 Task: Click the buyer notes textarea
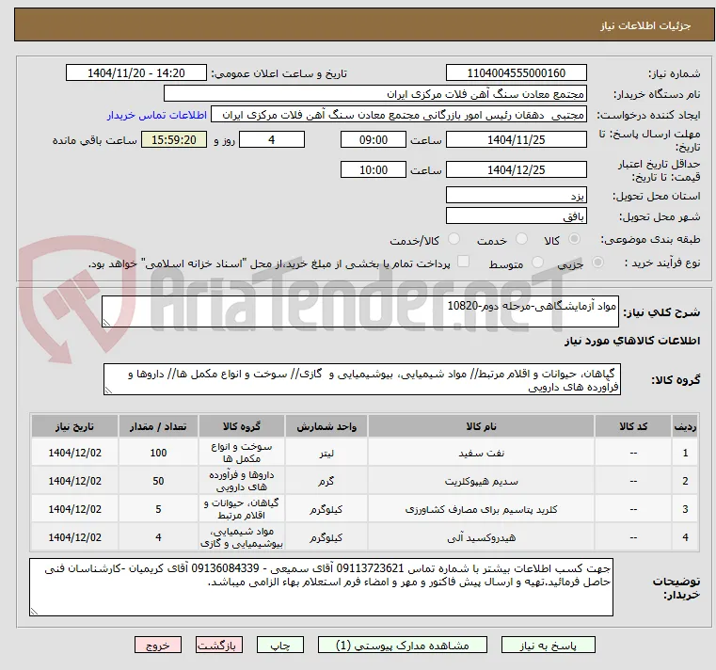(321, 587)
